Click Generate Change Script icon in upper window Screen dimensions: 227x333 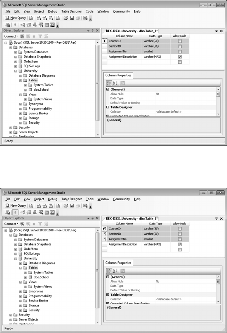click(8, 25)
